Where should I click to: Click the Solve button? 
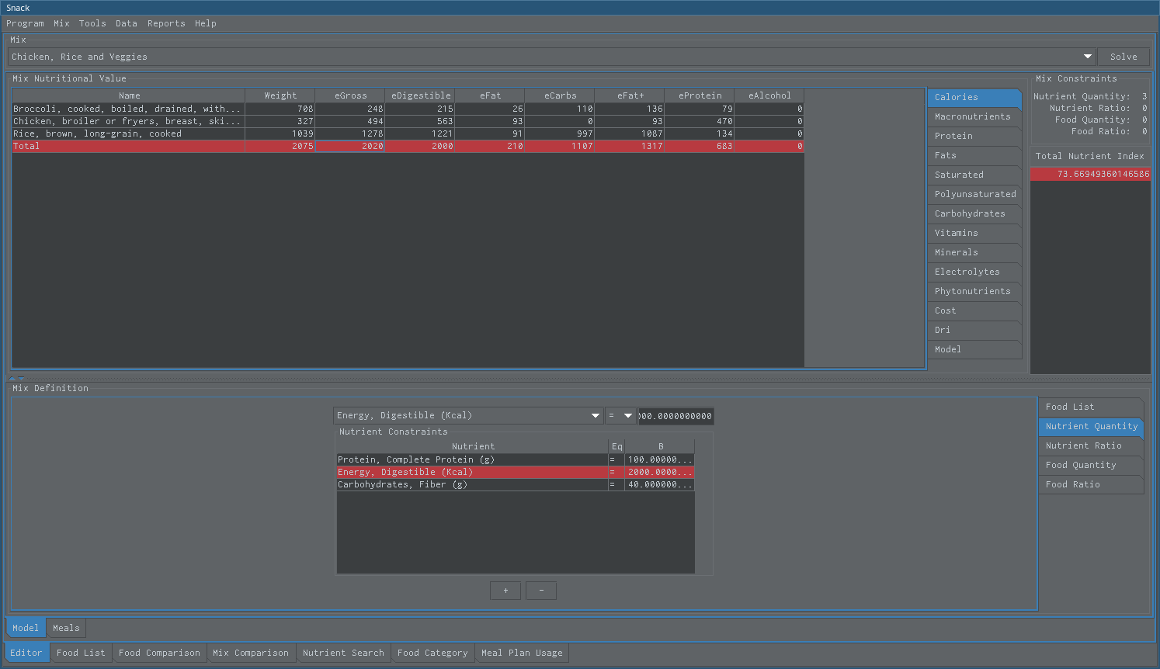[1124, 57]
